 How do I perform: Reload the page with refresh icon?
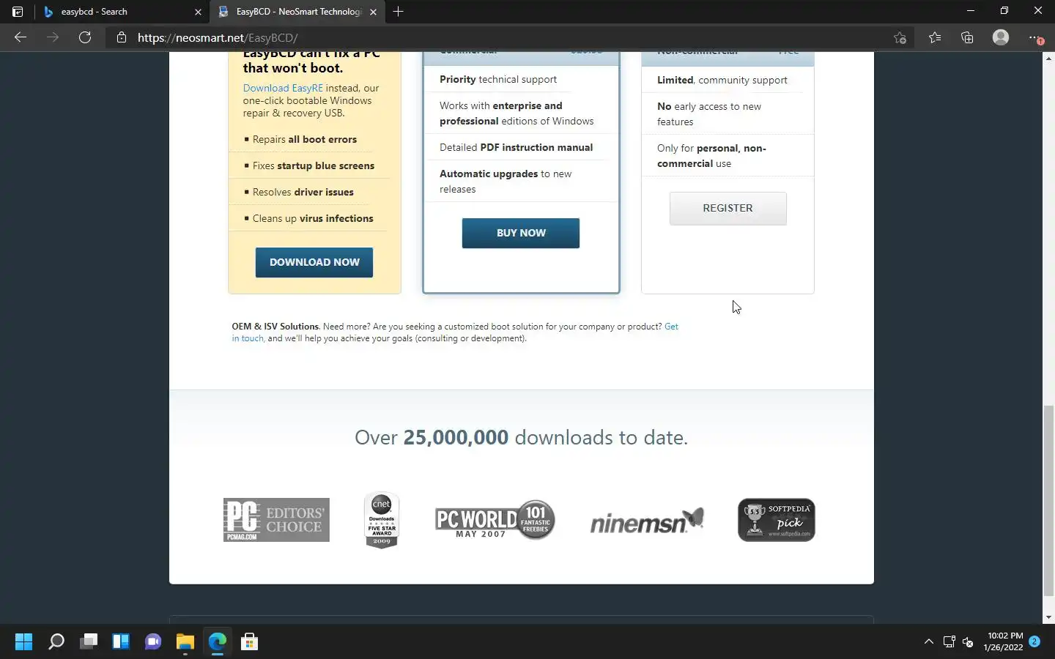[x=85, y=37]
